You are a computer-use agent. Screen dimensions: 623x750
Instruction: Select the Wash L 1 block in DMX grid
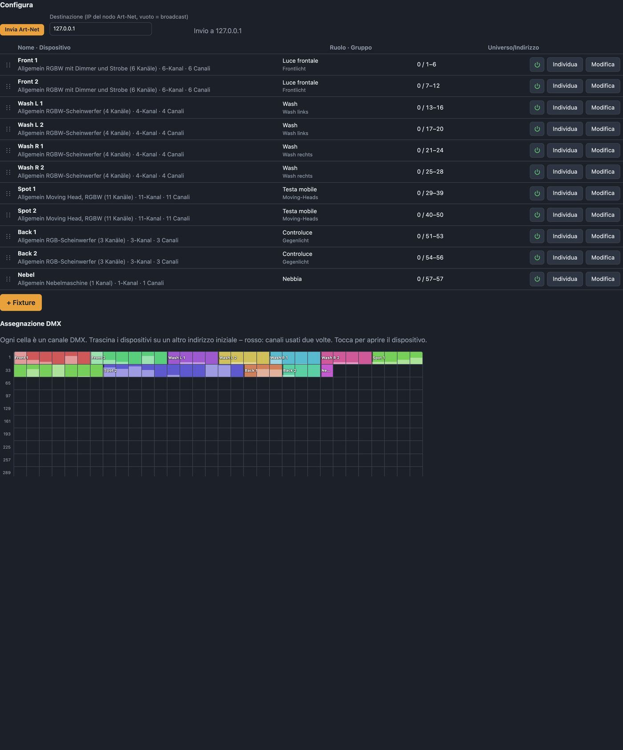193,358
